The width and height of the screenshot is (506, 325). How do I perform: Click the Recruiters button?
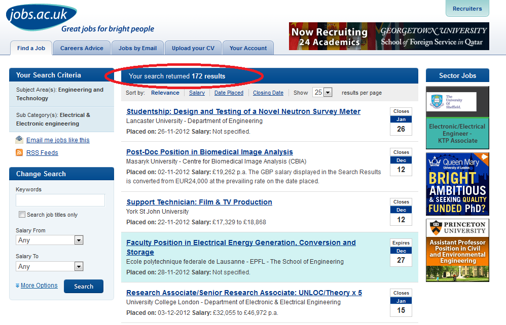pos(467,9)
